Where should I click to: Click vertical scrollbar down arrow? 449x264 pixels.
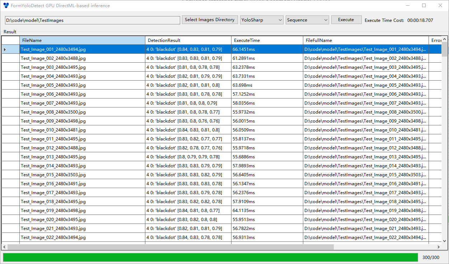pos(445,241)
